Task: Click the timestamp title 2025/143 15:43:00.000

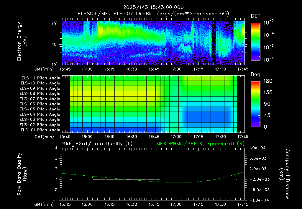Action: click(153, 7)
